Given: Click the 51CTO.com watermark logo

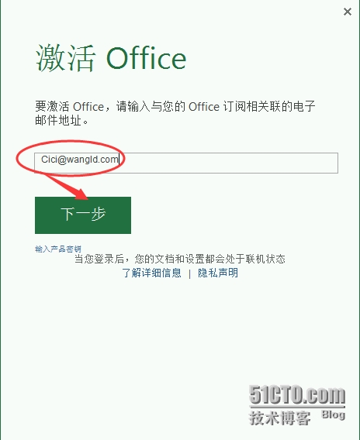Looking at the screenshot, I should click(x=297, y=394).
